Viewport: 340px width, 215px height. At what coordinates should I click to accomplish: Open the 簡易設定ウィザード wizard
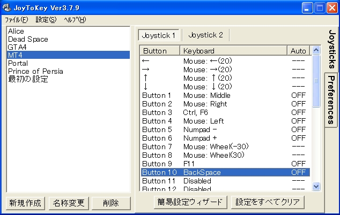pos(190,202)
